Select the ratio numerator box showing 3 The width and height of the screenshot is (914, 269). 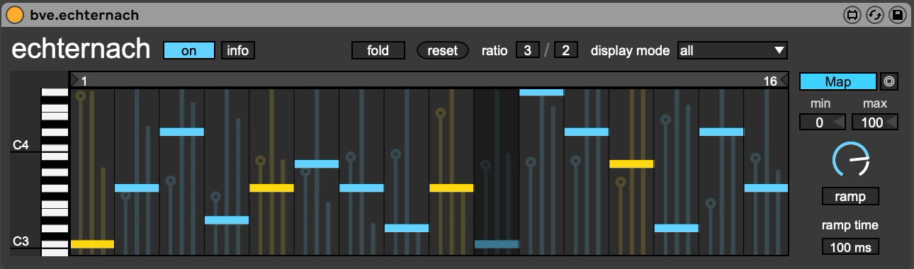coord(528,50)
